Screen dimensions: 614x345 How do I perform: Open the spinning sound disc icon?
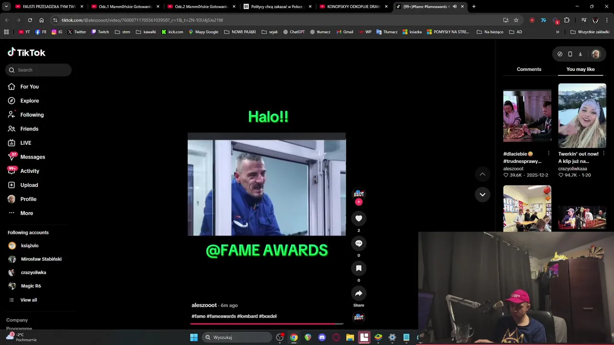point(358,317)
